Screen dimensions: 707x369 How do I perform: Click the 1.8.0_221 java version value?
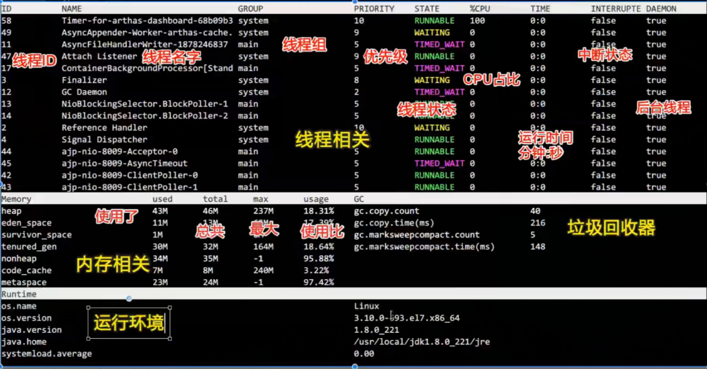[376, 330]
